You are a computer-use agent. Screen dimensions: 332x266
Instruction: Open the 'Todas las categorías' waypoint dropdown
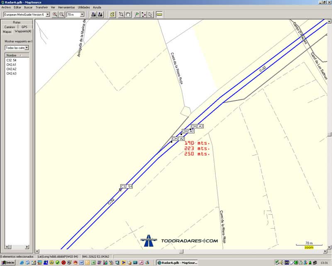pyautogui.click(x=27, y=48)
